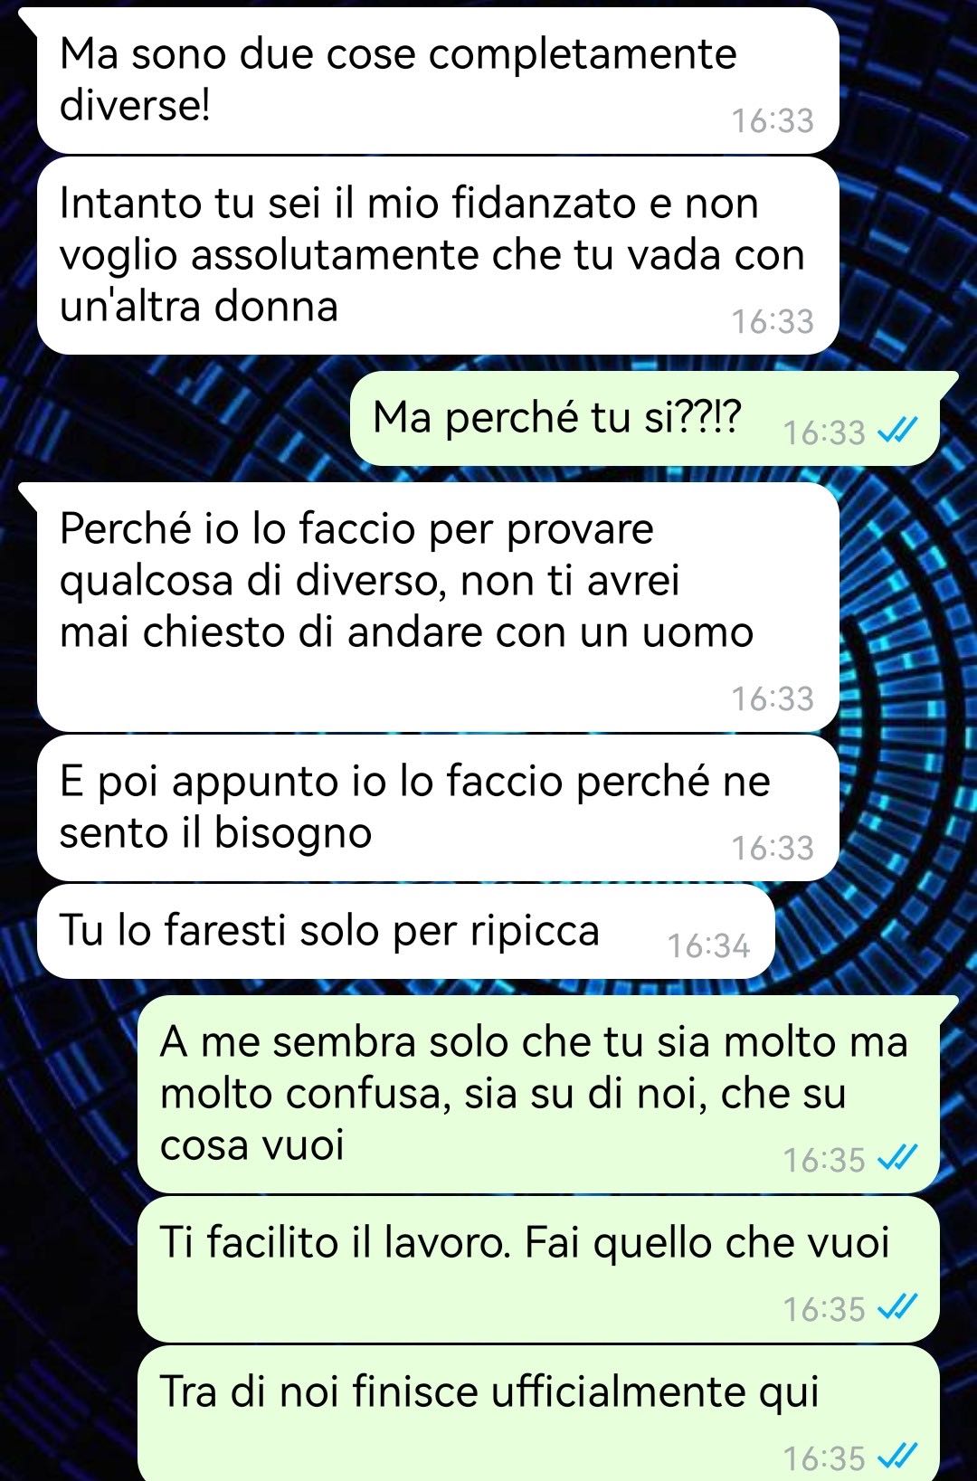This screenshot has height=1481, width=977.
Task: Select the 'Tu lo faresti solo per ripicca' bubble
Action: [405, 931]
